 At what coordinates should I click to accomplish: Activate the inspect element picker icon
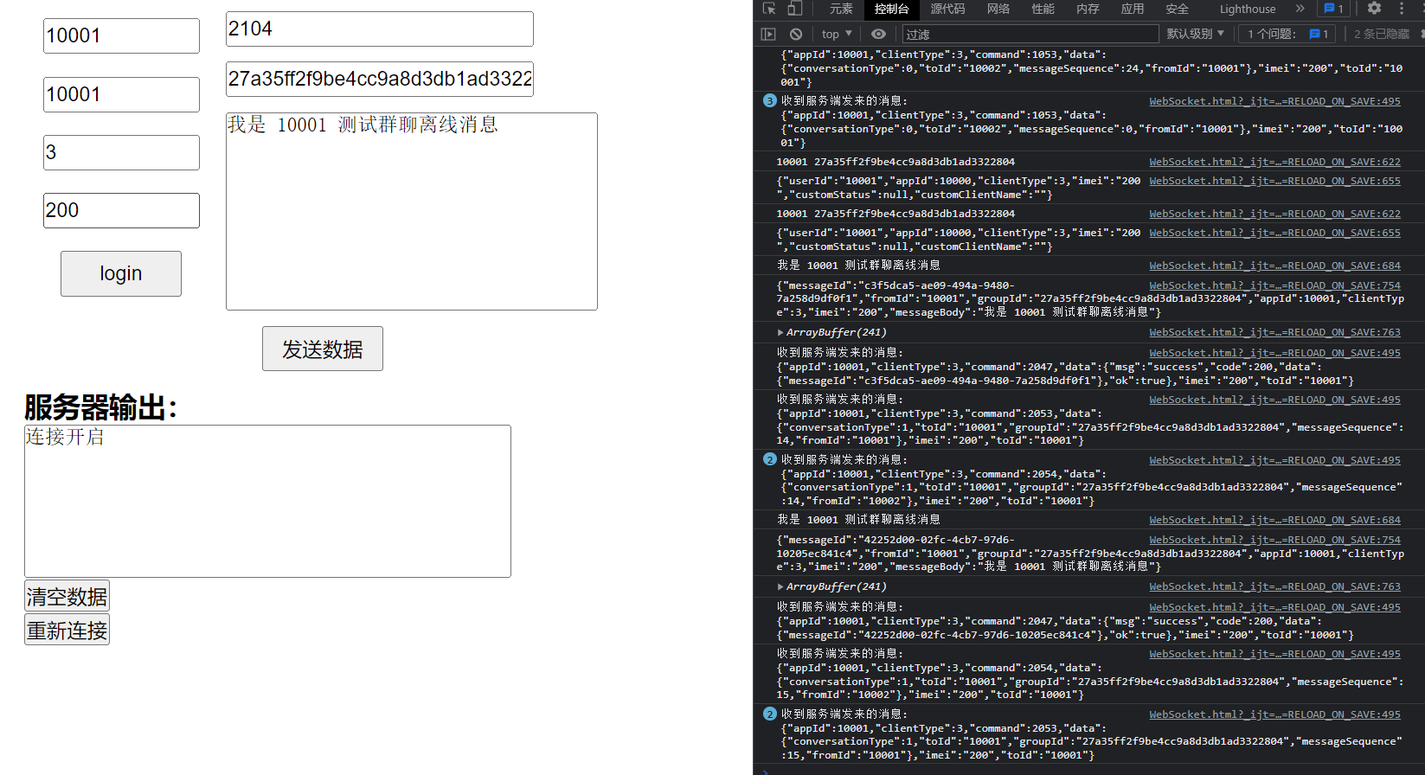click(x=768, y=9)
